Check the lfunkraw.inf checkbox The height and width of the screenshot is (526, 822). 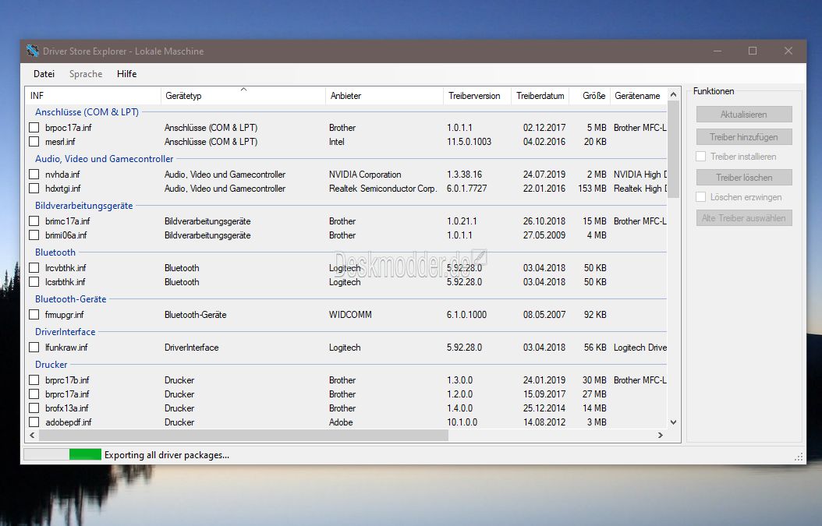[x=34, y=348]
